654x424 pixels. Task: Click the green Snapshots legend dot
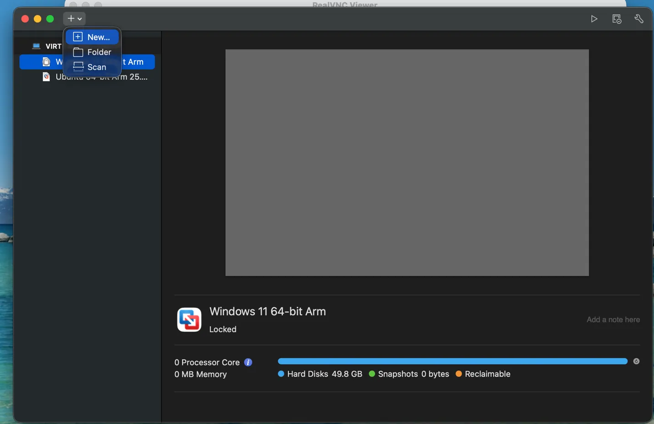point(372,374)
